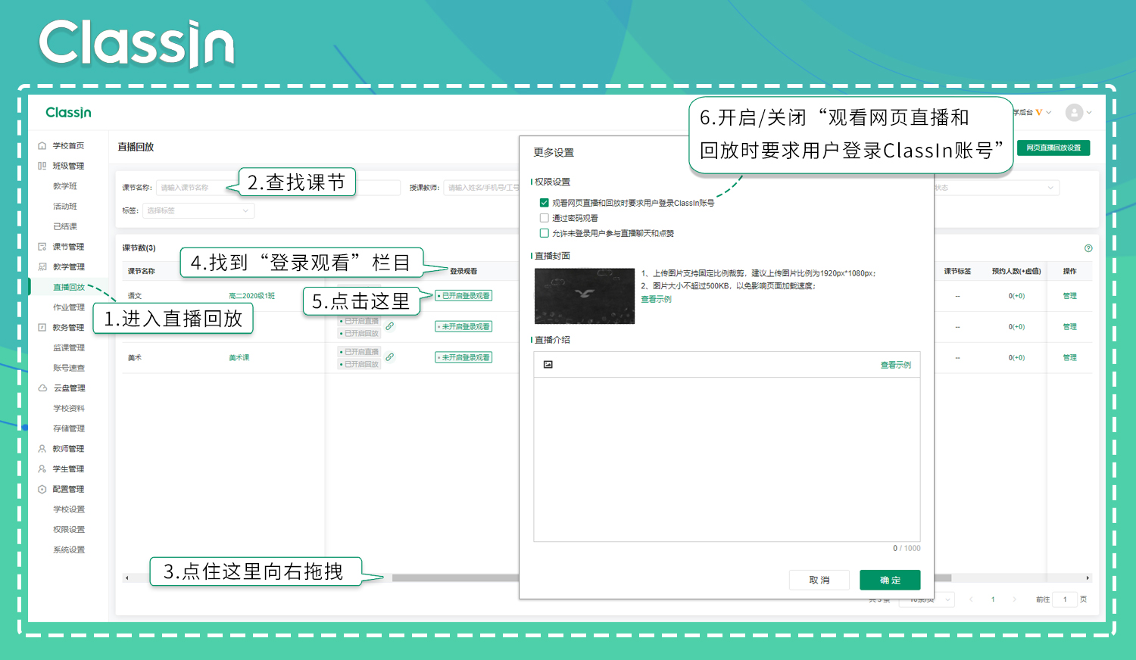Click the 取消 cancel button
The image size is (1136, 660).
pyautogui.click(x=819, y=580)
